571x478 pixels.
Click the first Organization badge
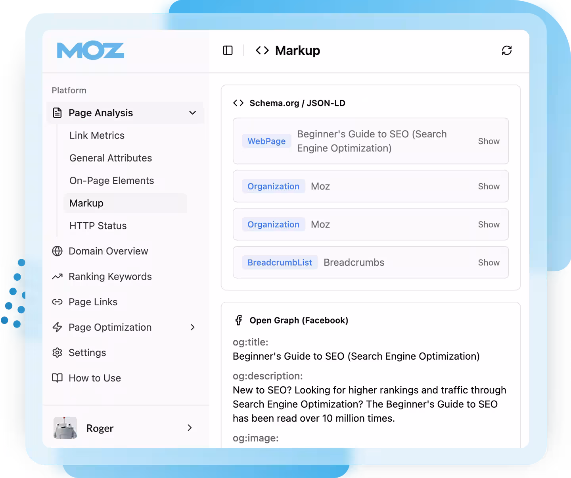[x=274, y=186]
